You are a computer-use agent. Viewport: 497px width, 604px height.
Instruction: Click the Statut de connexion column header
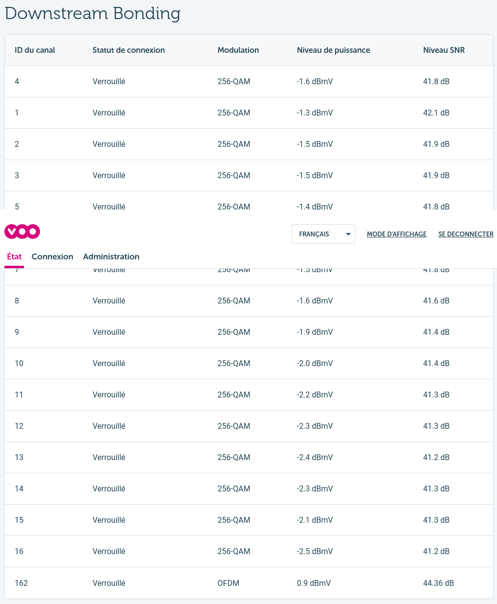(x=129, y=50)
